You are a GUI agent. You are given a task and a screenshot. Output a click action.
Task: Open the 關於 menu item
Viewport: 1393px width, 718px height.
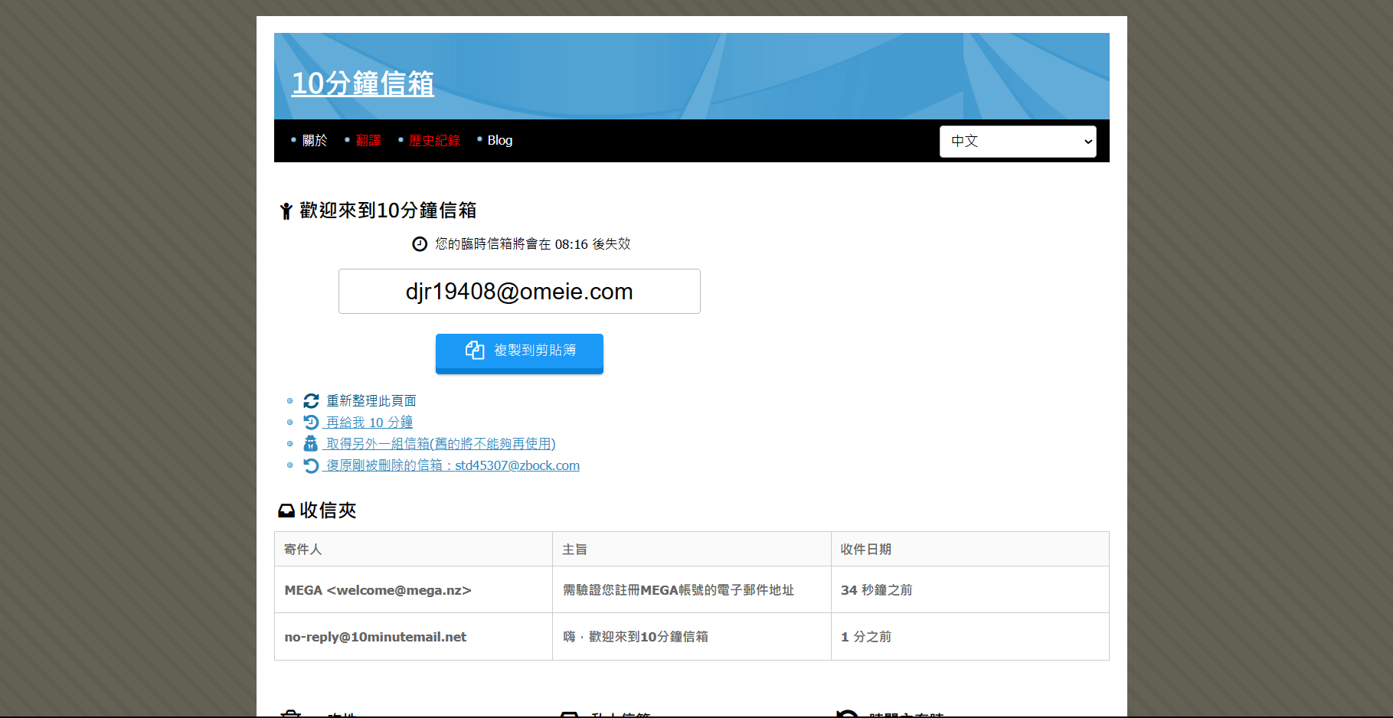pyautogui.click(x=314, y=141)
